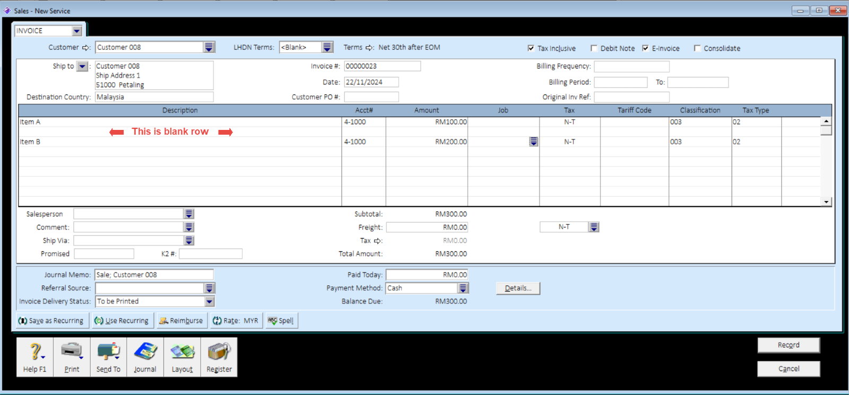The height and width of the screenshot is (395, 849).
Task: Click the line items scrollbar down arrow
Action: coord(826,201)
